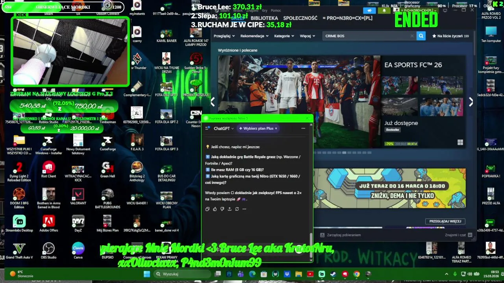Open Pomoc menu in Steam
Screen dimensions: 504x283
coord(276,11)
